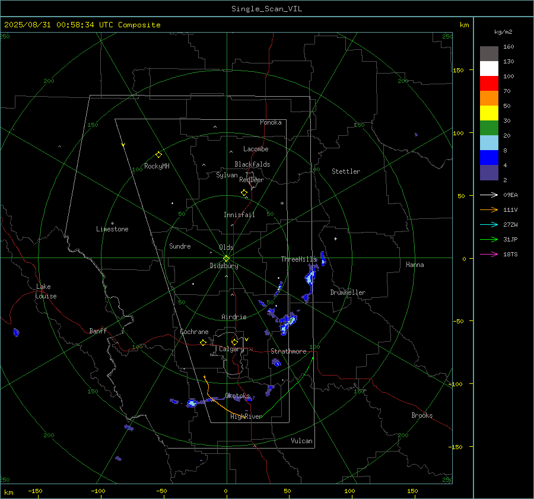Viewport: 534px width, 499px height.
Task: Click the ThreeHills label
Action: [x=299, y=259]
